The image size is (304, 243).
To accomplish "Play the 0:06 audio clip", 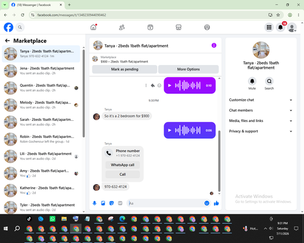I will pyautogui.click(x=170, y=130).
